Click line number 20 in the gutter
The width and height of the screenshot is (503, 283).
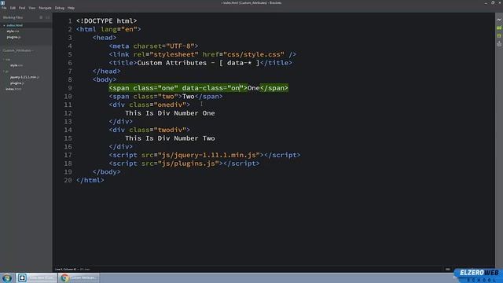click(68, 180)
